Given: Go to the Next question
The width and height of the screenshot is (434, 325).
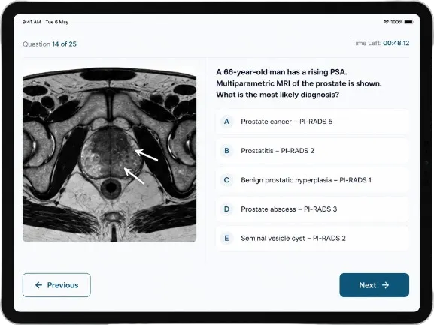Looking at the screenshot, I should click(x=375, y=285).
